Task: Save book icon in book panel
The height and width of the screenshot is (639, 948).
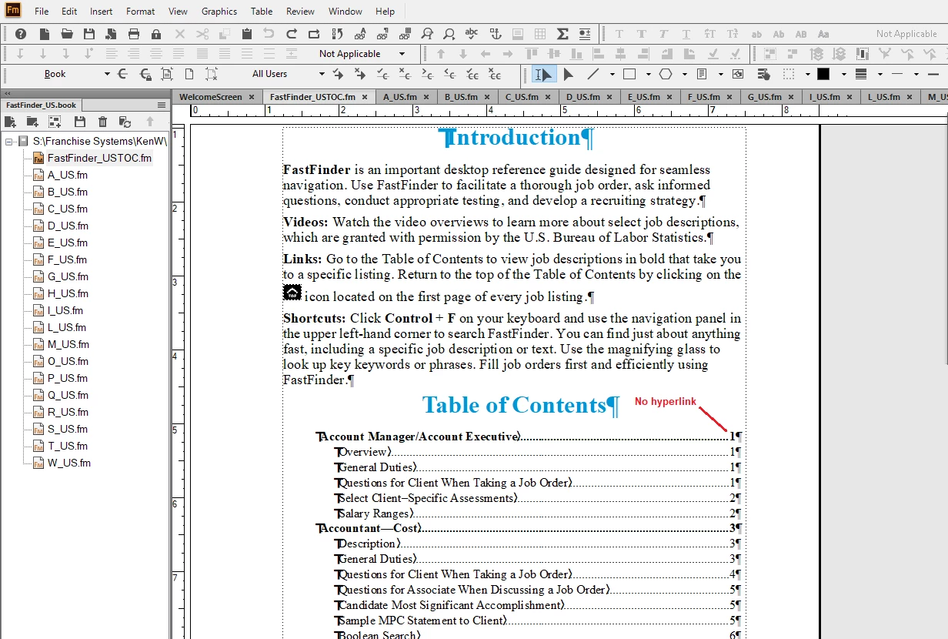Action: tap(79, 122)
